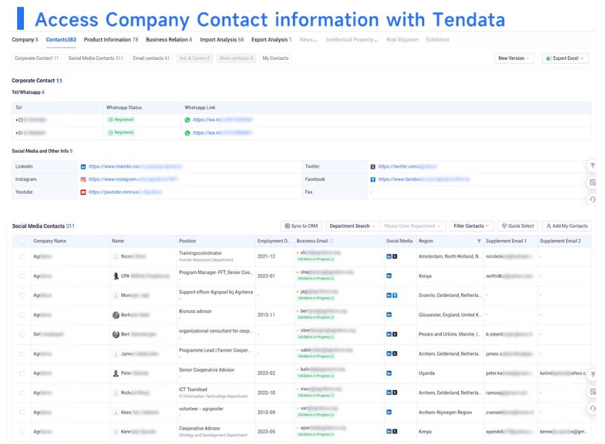Select the Social Media Contacts 311 filter
The width and height of the screenshot is (605, 444).
[x=96, y=58]
